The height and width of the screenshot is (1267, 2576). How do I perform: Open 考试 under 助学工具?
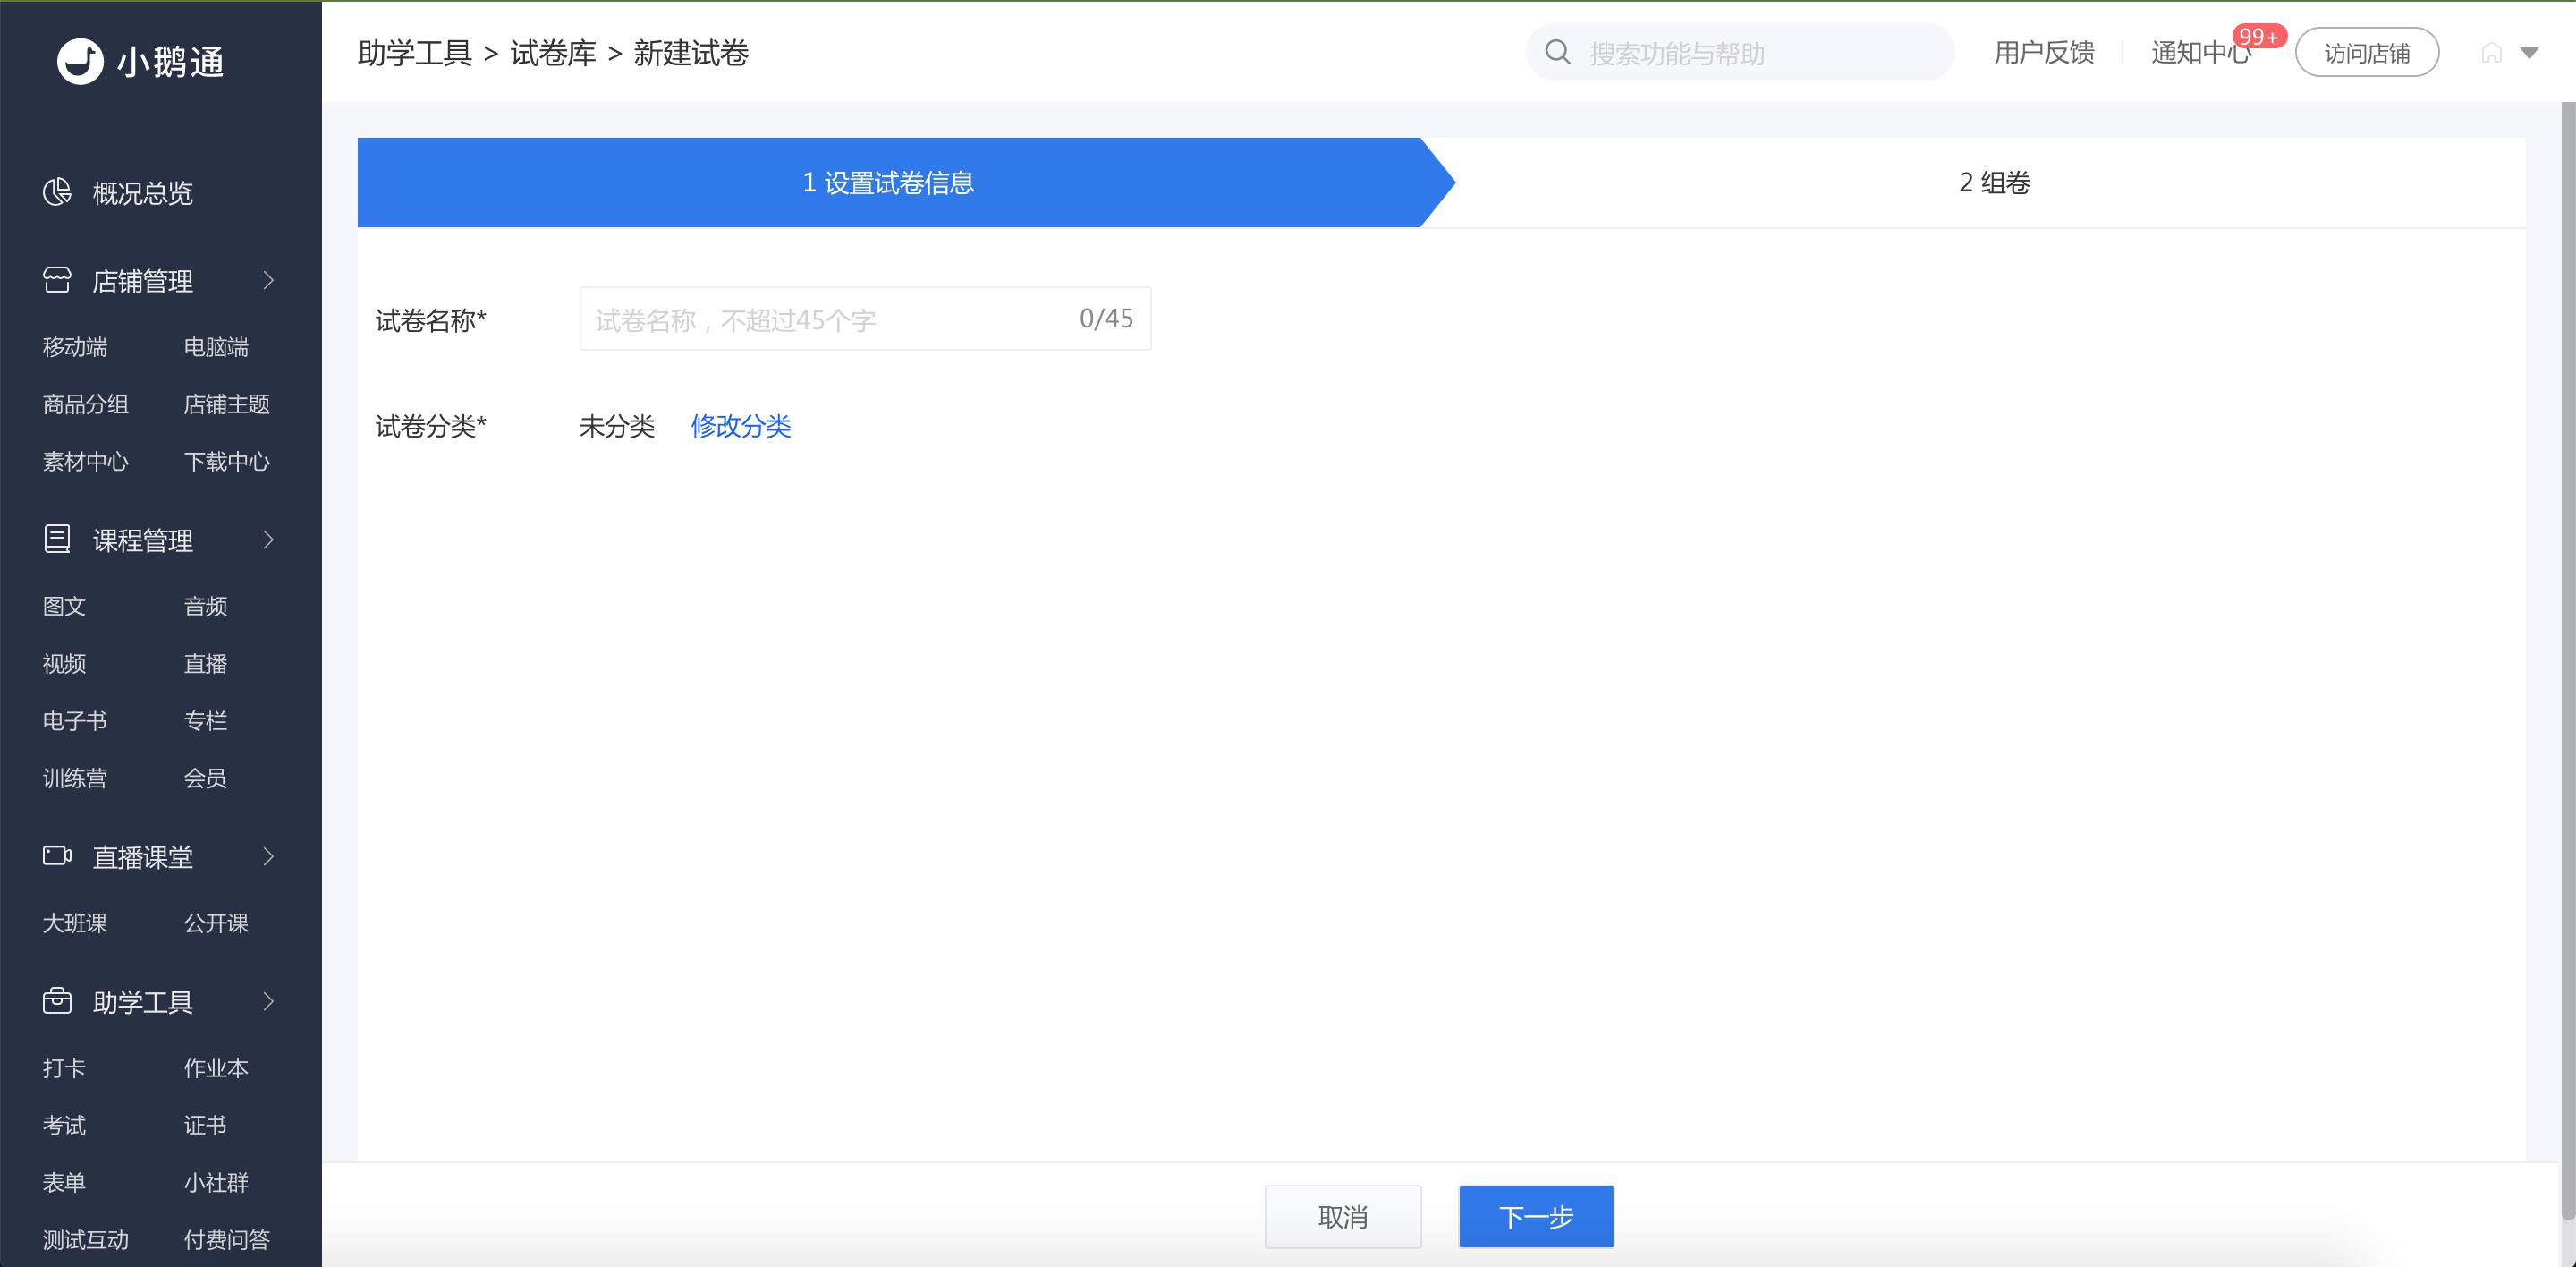64,1124
